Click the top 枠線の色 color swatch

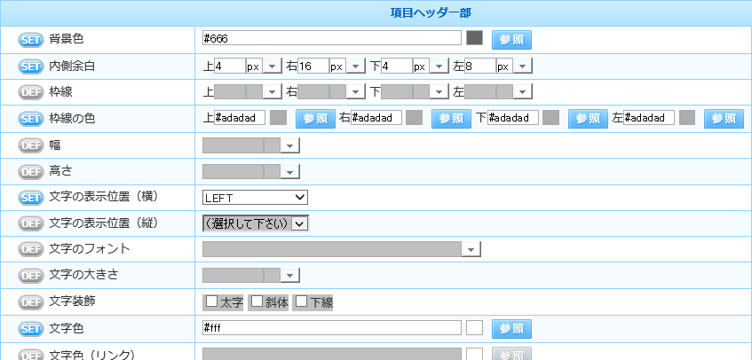pyautogui.click(x=278, y=117)
